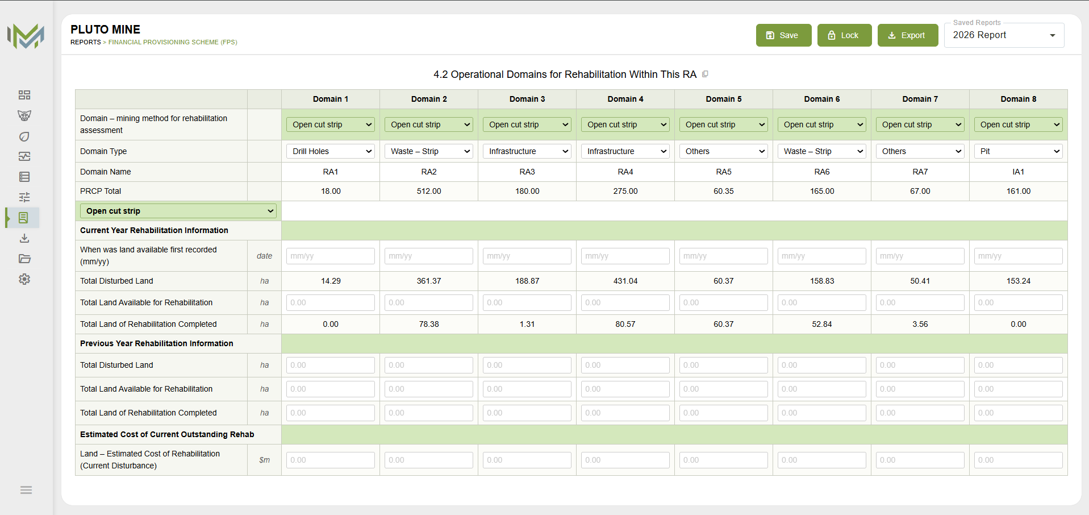This screenshot has width=1089, height=515.
Task: Open Domain 1 mining method dropdown
Action: pos(331,124)
